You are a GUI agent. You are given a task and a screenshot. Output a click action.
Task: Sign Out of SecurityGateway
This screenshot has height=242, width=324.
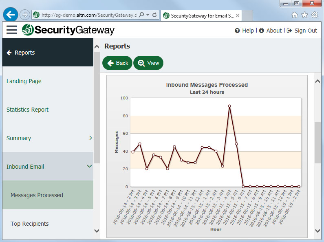302,31
